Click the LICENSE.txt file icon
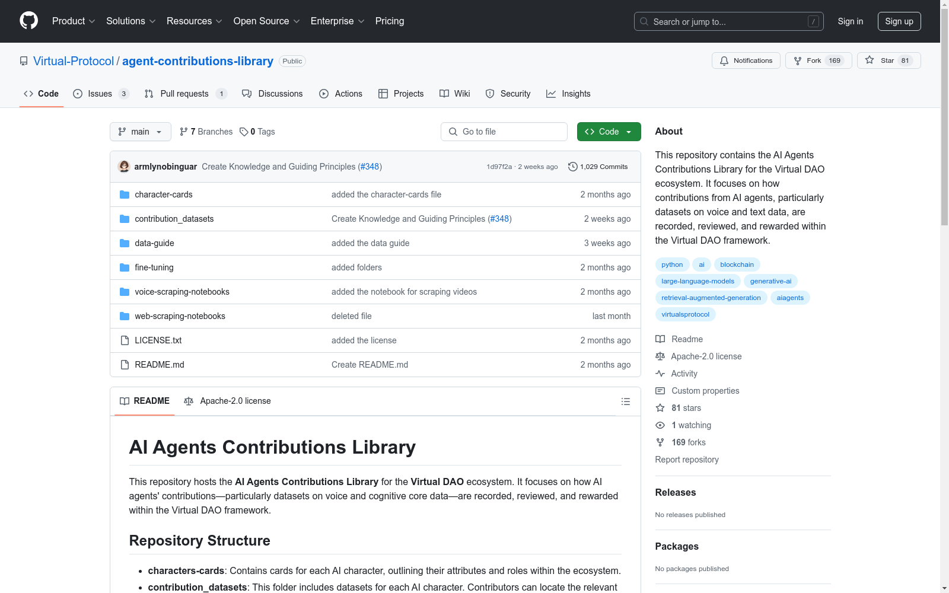The height and width of the screenshot is (593, 949). click(x=125, y=340)
